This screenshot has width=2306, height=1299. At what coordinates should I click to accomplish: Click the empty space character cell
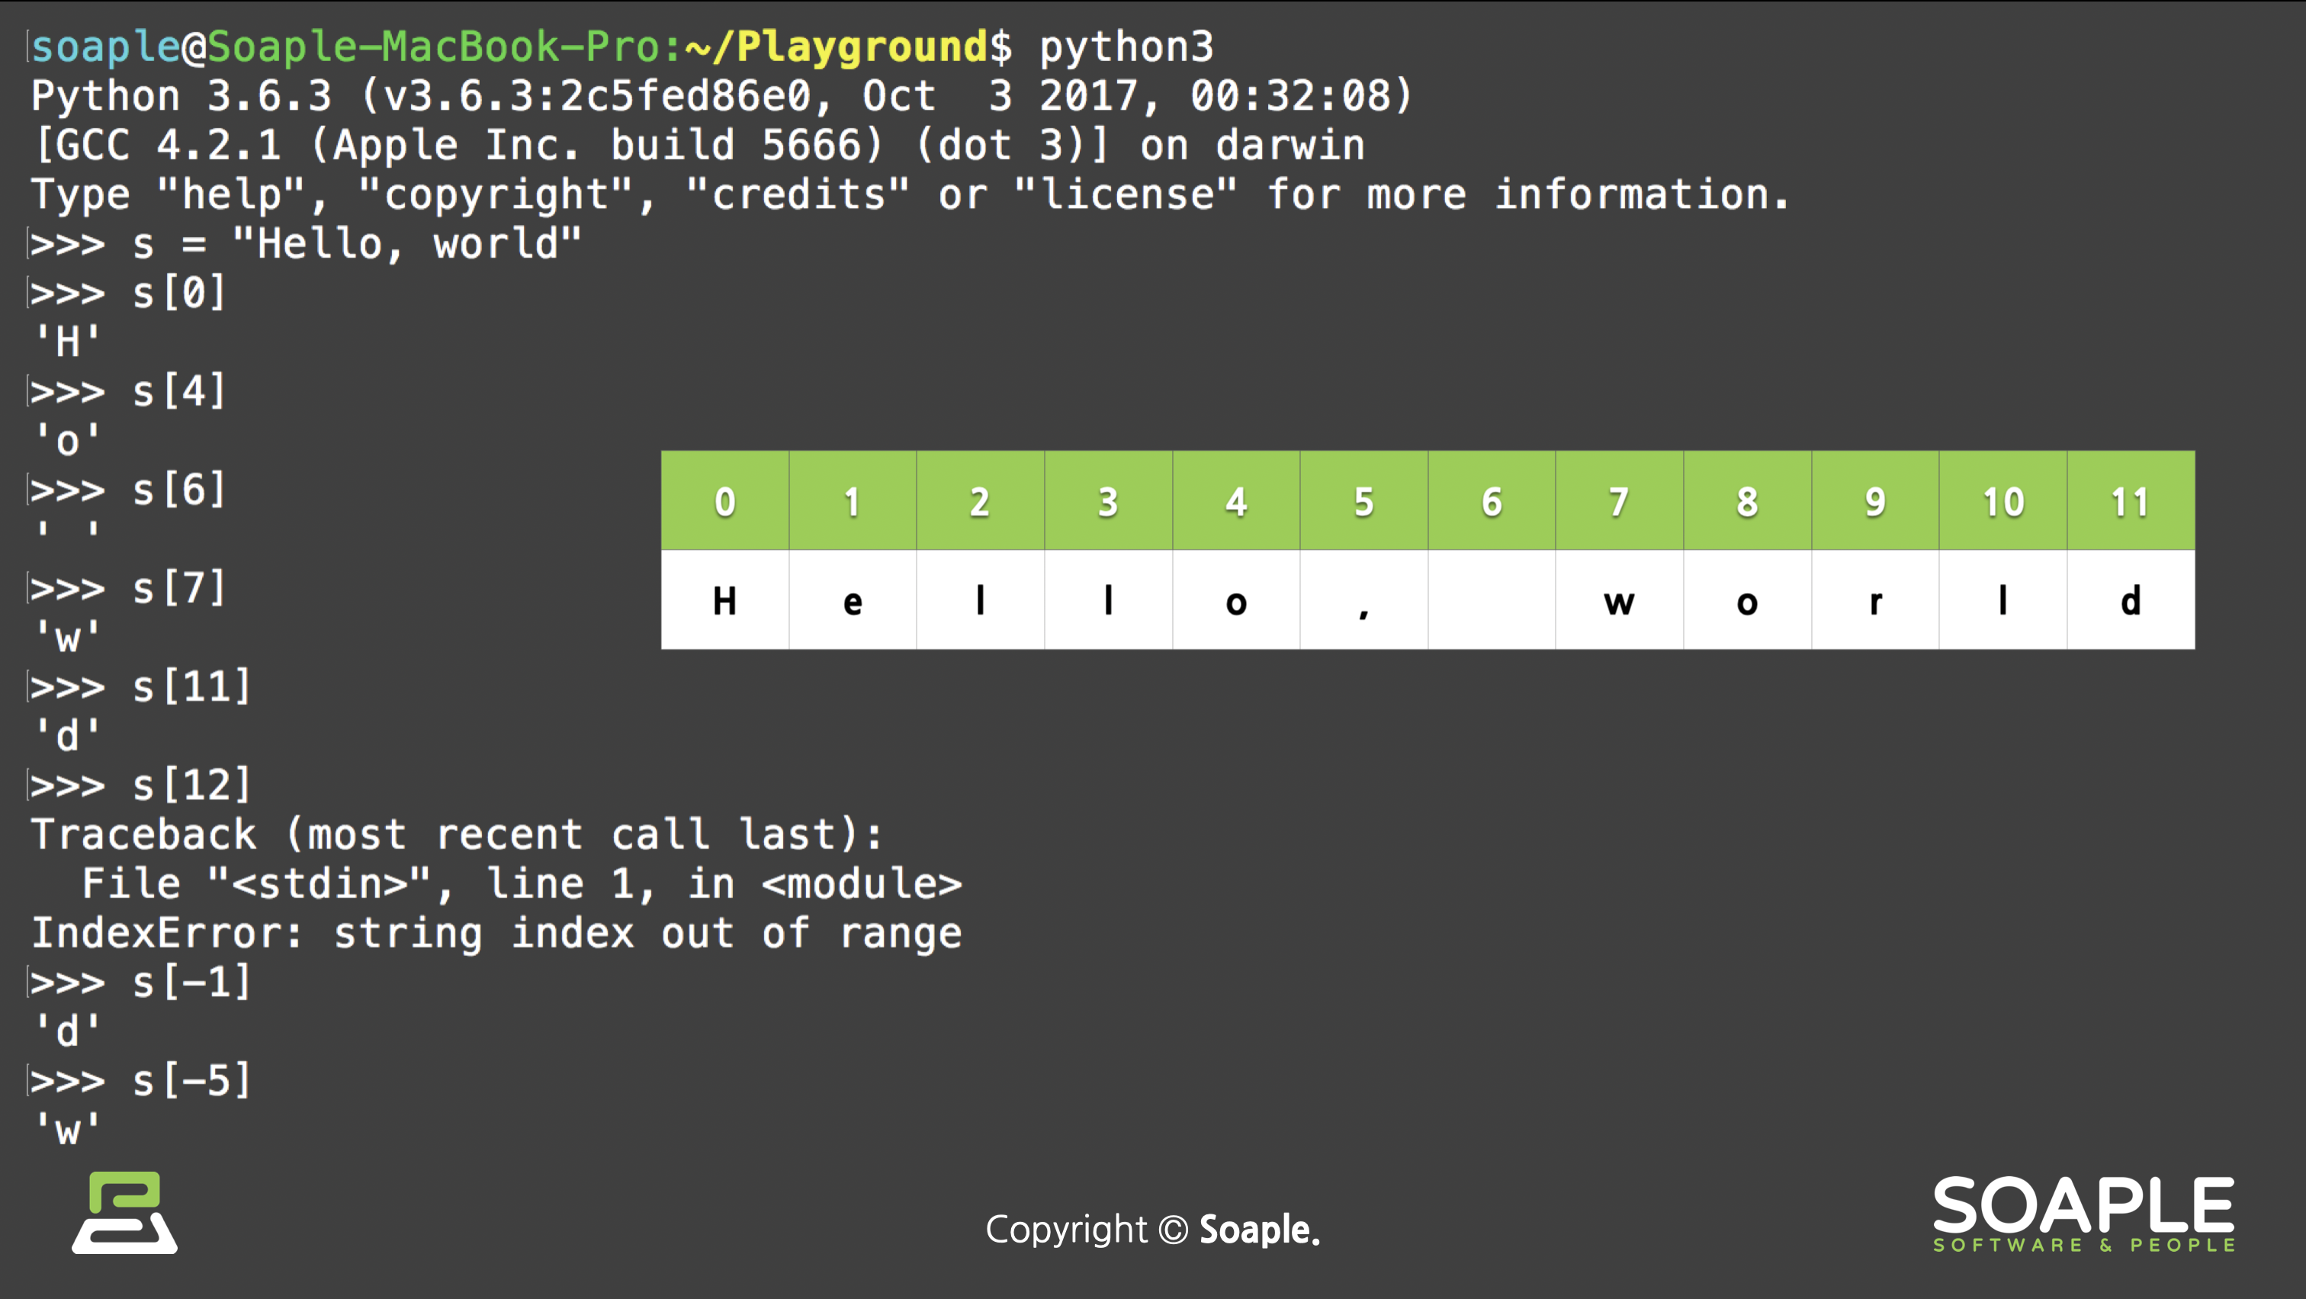pyautogui.click(x=1492, y=600)
